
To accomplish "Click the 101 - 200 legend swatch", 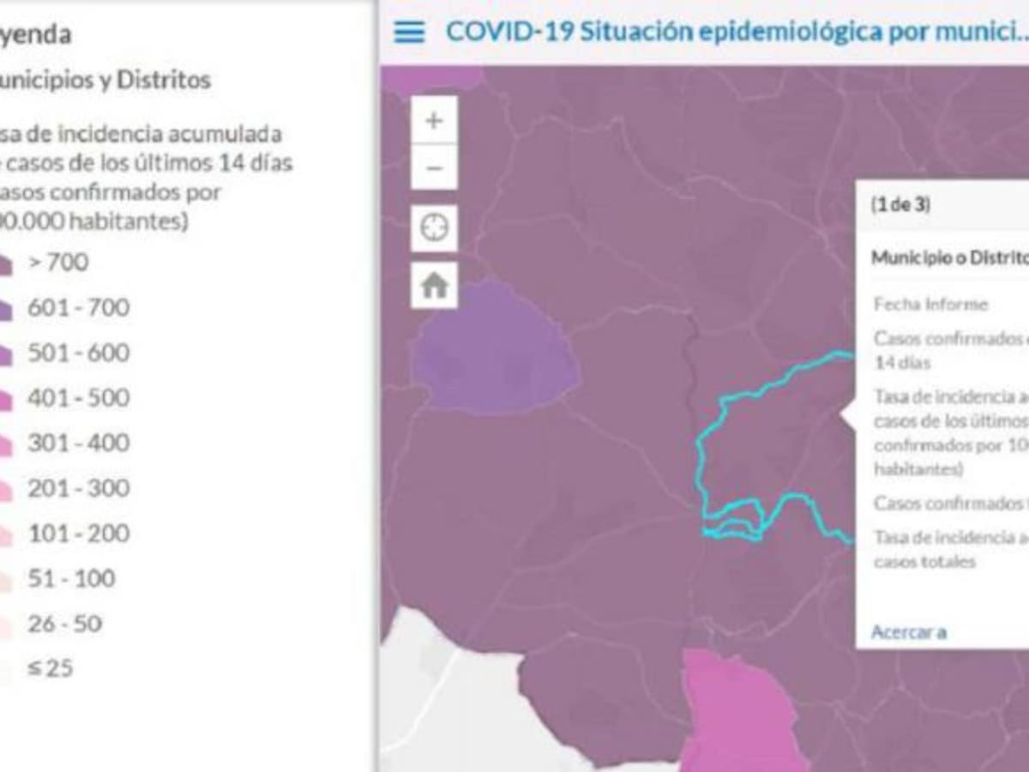I will click(4, 536).
